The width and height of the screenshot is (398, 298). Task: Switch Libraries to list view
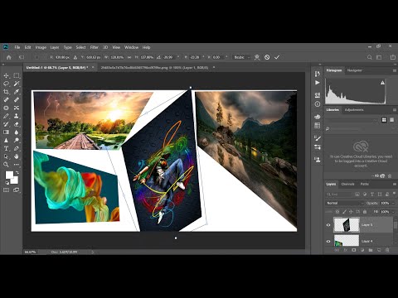[391, 120]
